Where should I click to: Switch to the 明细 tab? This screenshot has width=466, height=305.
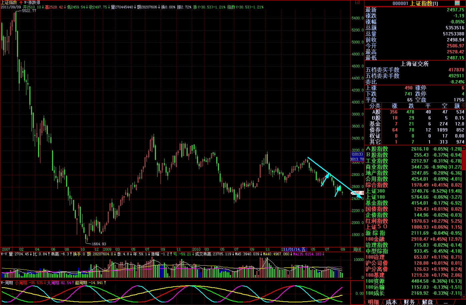coord(373,302)
